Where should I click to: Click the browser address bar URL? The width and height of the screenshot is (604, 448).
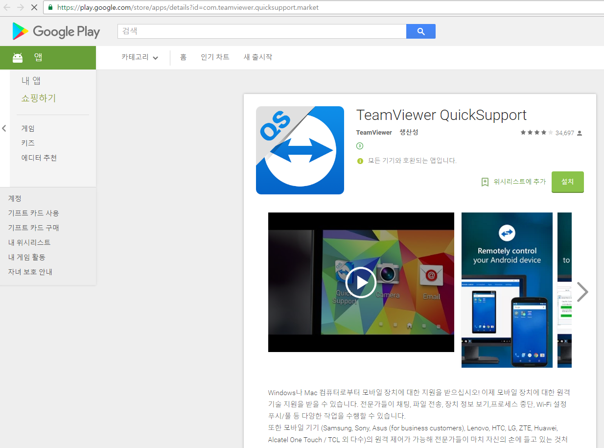click(x=188, y=7)
